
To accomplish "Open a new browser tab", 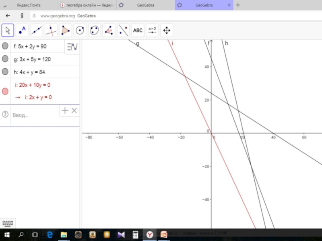I will coord(238,5).
